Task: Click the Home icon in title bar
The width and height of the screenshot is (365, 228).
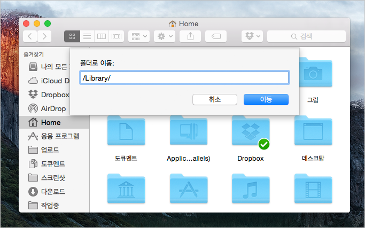Action: [x=173, y=23]
